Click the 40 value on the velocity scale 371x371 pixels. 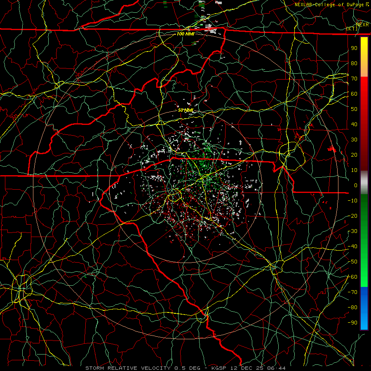click(354, 124)
